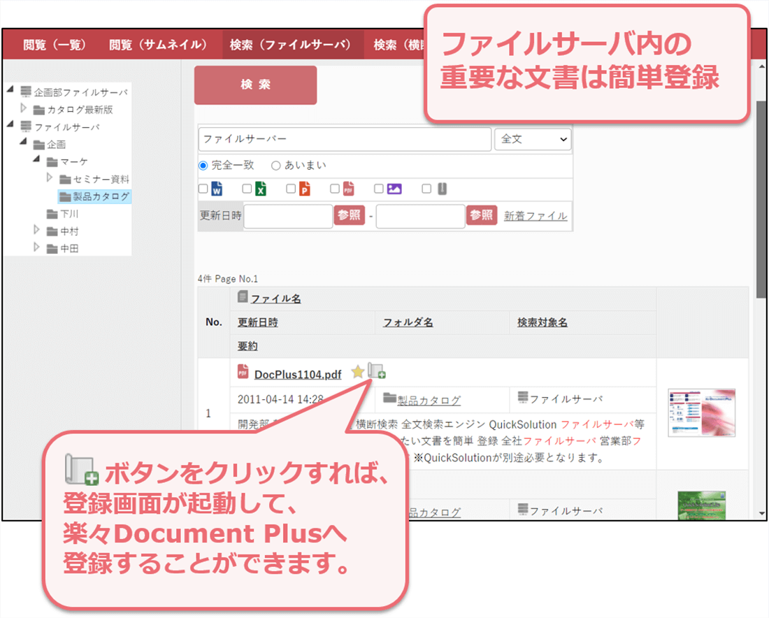Check the other file type checkbox
This screenshot has height=618, width=769.
[426, 188]
